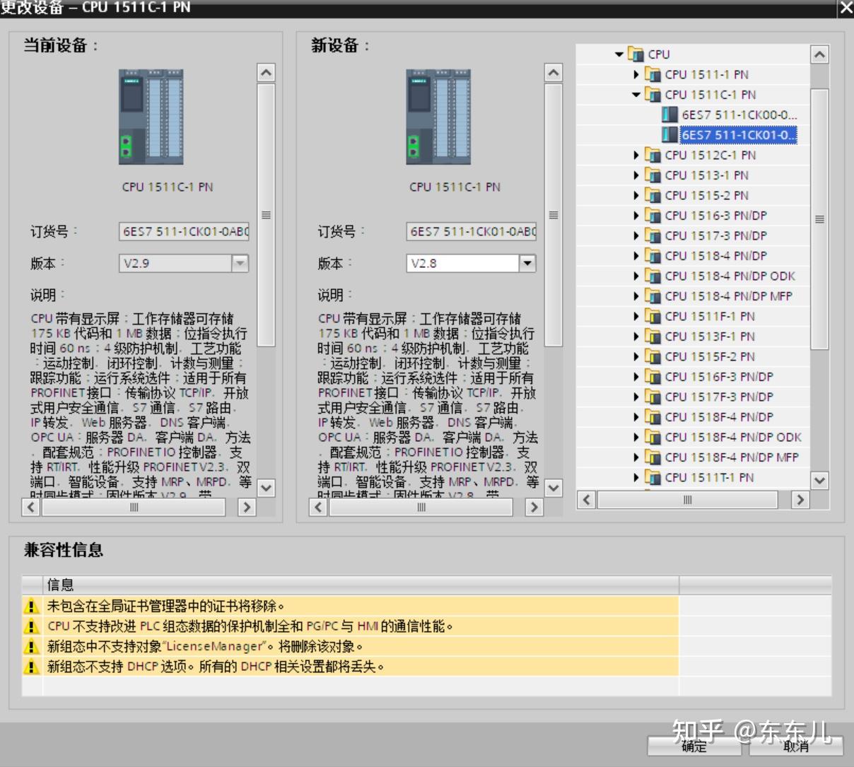Click scroll right arrow of CPU tree
This screenshot has width=854, height=767.
click(x=800, y=500)
